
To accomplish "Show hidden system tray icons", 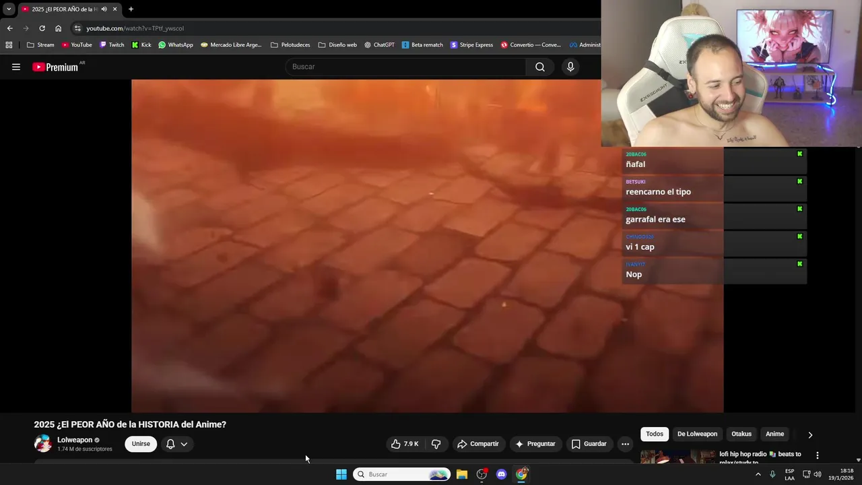I will click(x=758, y=474).
